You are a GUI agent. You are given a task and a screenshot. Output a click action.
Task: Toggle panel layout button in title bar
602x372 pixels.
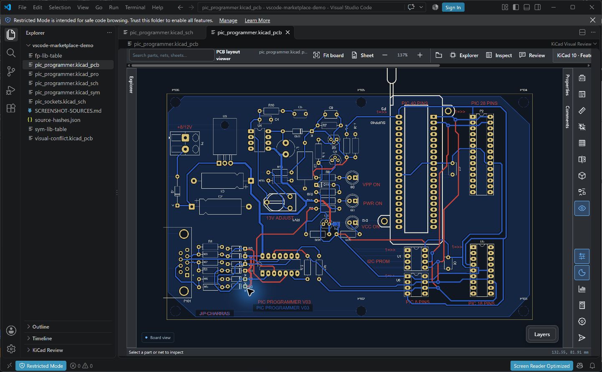[527, 7]
